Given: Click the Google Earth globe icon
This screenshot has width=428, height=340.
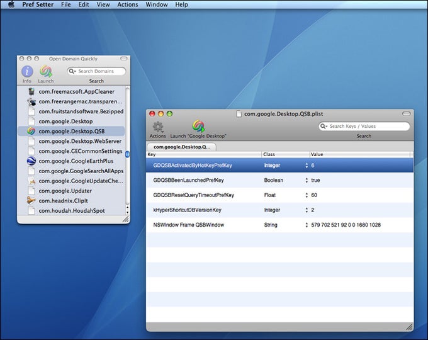Looking at the screenshot, I should click(31, 161).
